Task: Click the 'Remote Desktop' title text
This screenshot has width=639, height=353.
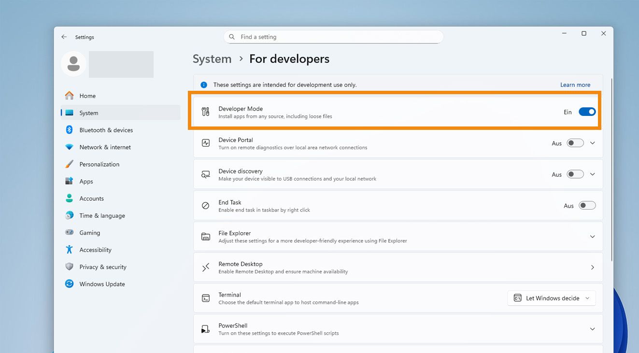Action: click(x=241, y=264)
